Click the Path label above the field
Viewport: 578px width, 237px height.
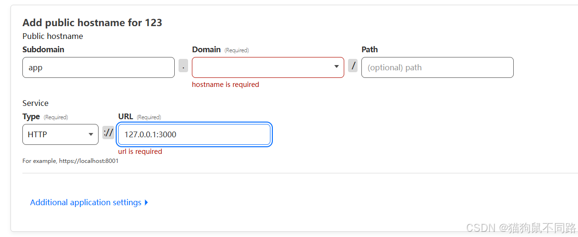tap(369, 49)
